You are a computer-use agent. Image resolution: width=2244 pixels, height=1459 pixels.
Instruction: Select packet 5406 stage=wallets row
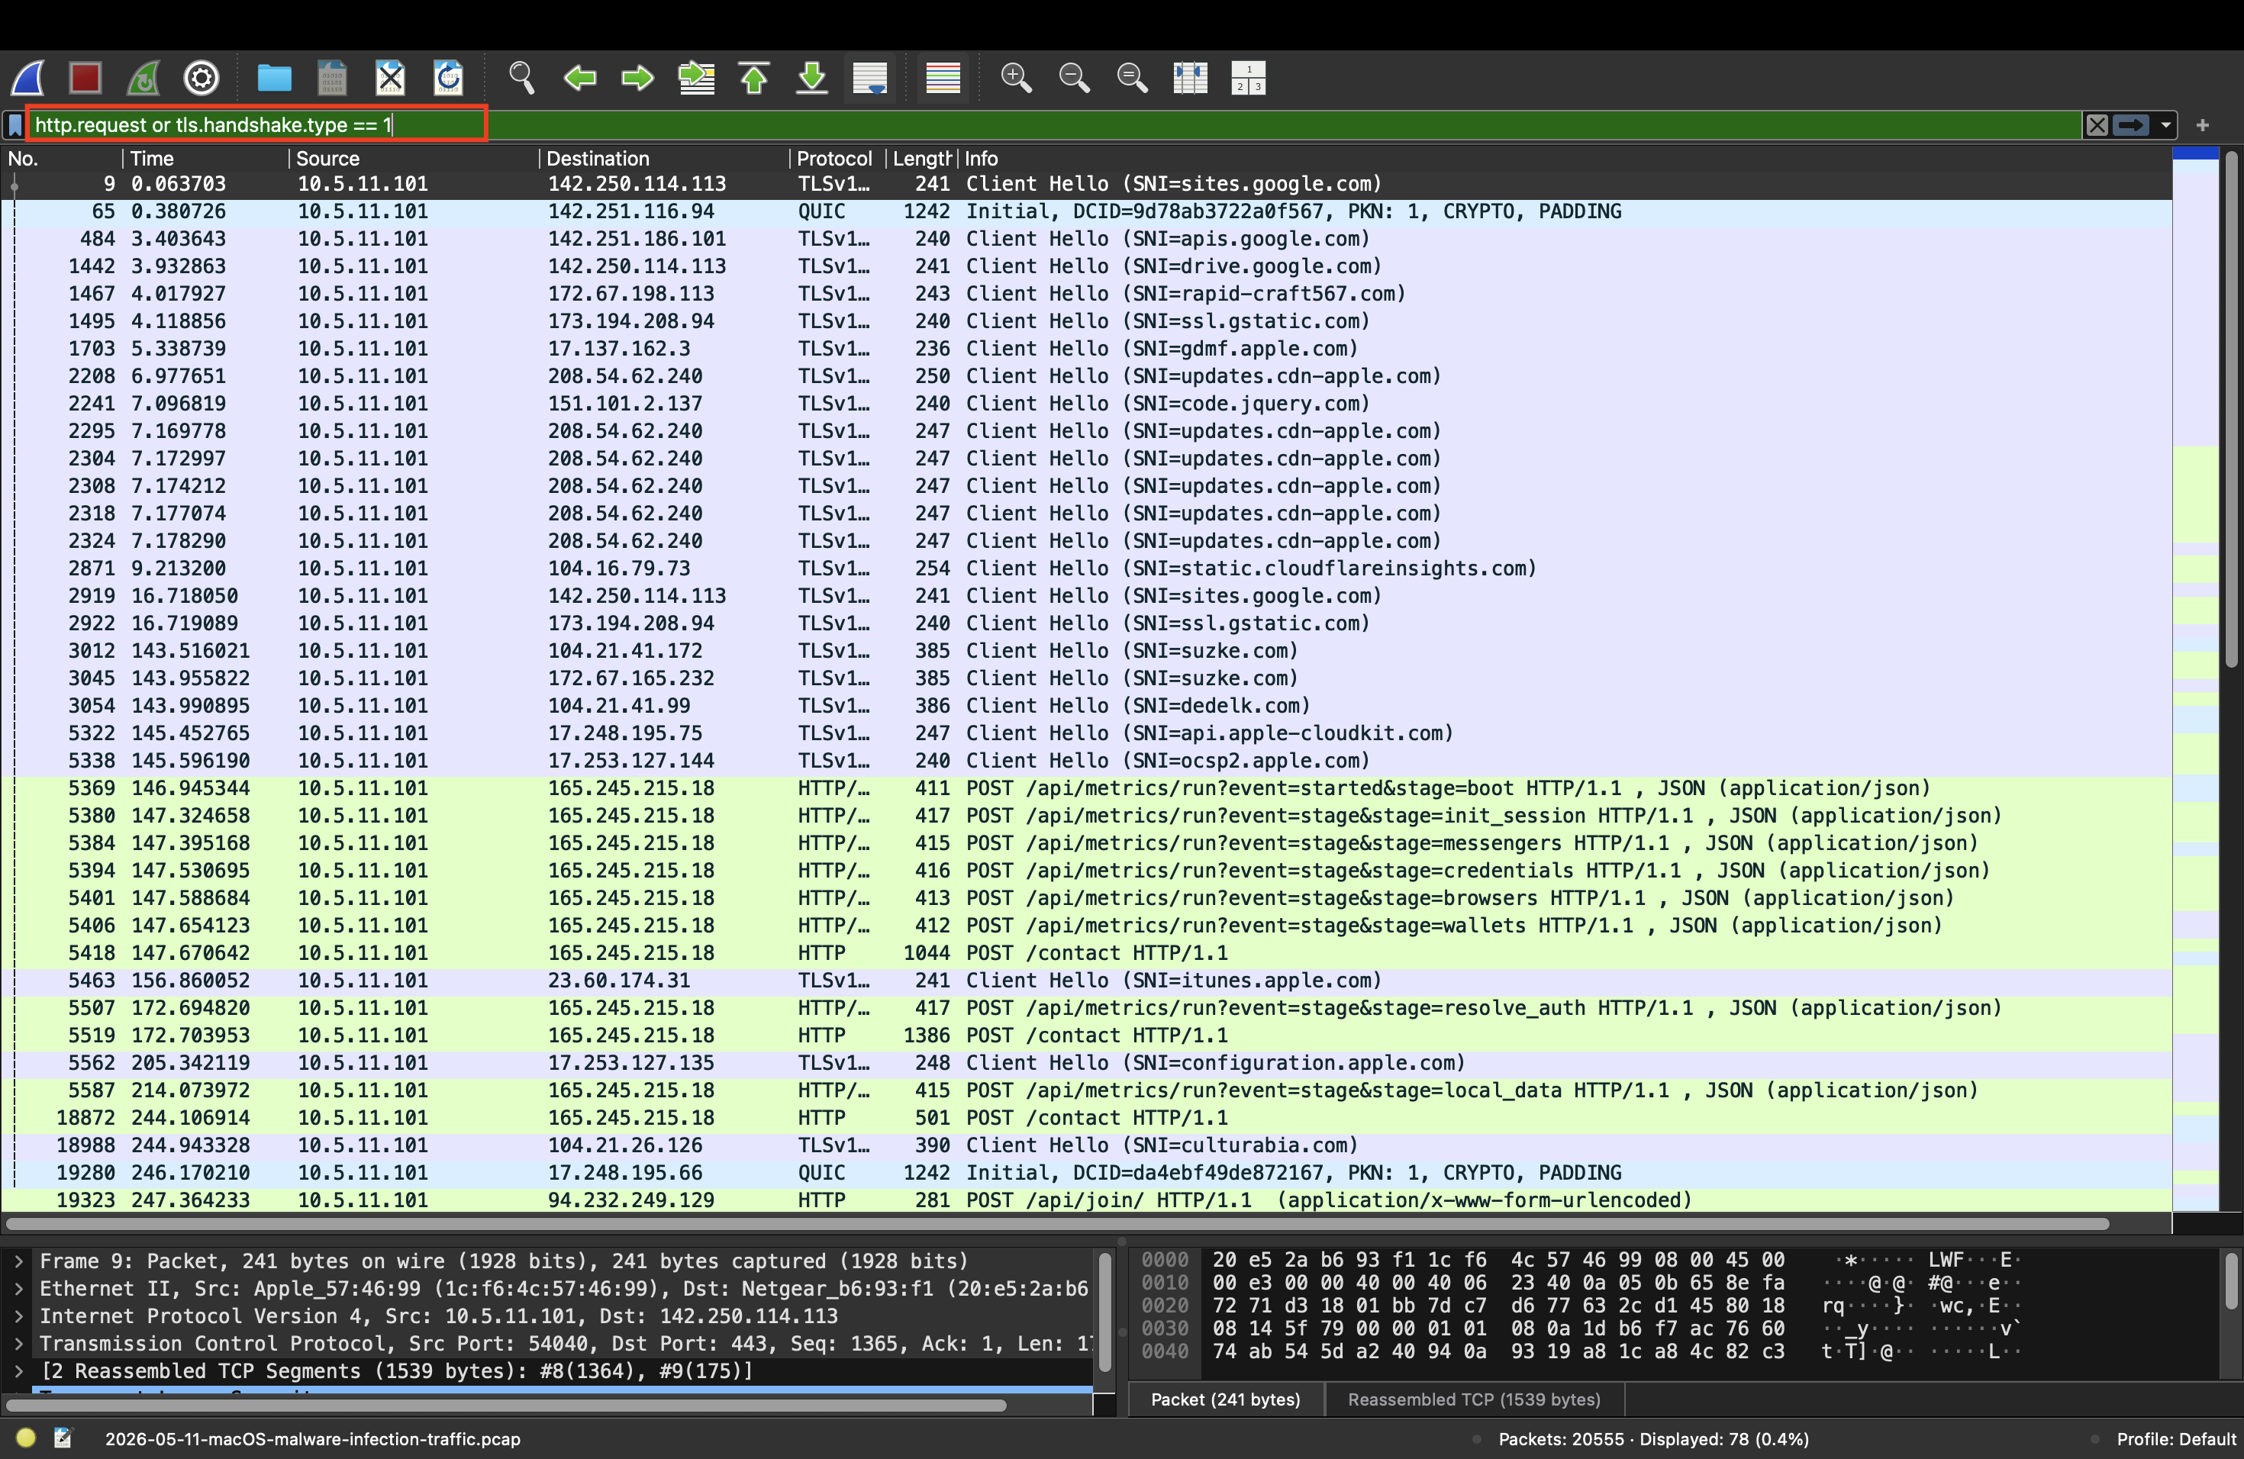1086,926
